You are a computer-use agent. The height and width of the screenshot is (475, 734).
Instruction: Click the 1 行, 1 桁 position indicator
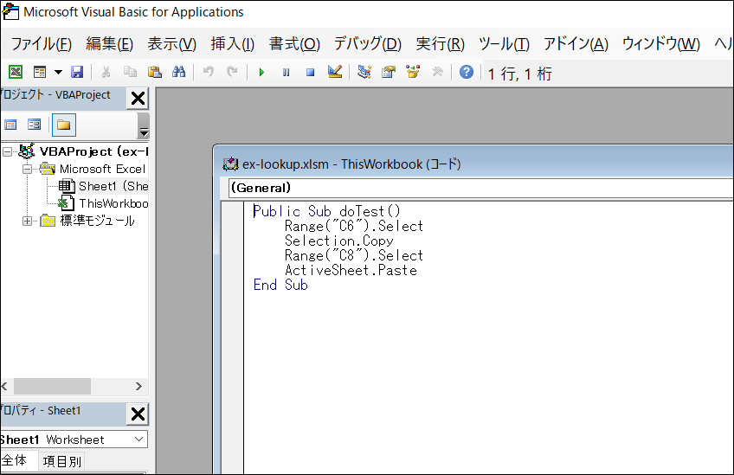tap(519, 74)
